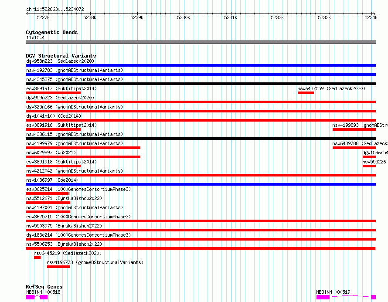
Task: Select the esv3625214 1000Genomes variant label
Action: pos(78,189)
